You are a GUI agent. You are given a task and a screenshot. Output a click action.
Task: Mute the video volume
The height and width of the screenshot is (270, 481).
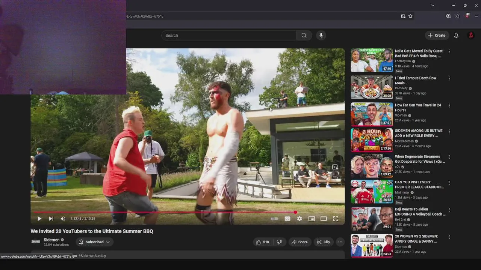click(63, 219)
